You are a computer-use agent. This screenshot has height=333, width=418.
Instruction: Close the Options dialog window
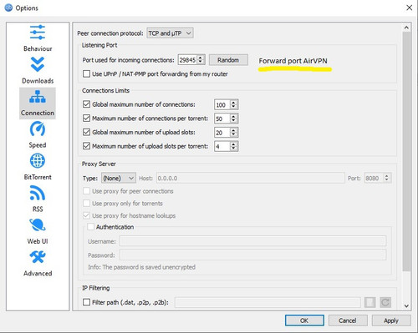point(409,8)
